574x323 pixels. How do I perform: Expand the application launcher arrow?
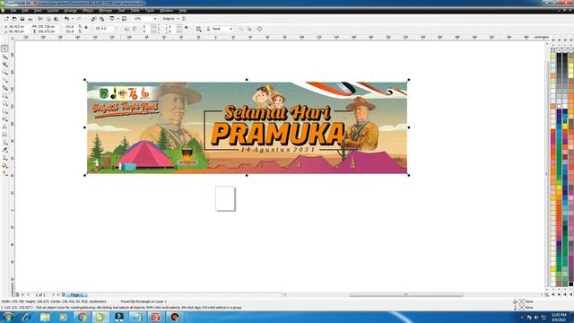point(117,19)
